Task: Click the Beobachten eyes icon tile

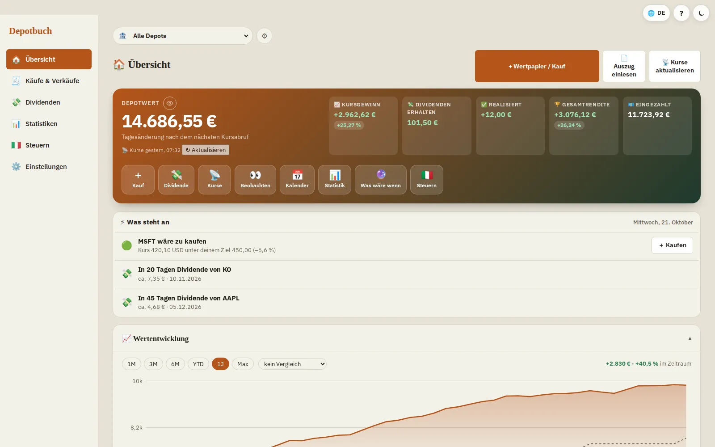Action: coord(255,180)
